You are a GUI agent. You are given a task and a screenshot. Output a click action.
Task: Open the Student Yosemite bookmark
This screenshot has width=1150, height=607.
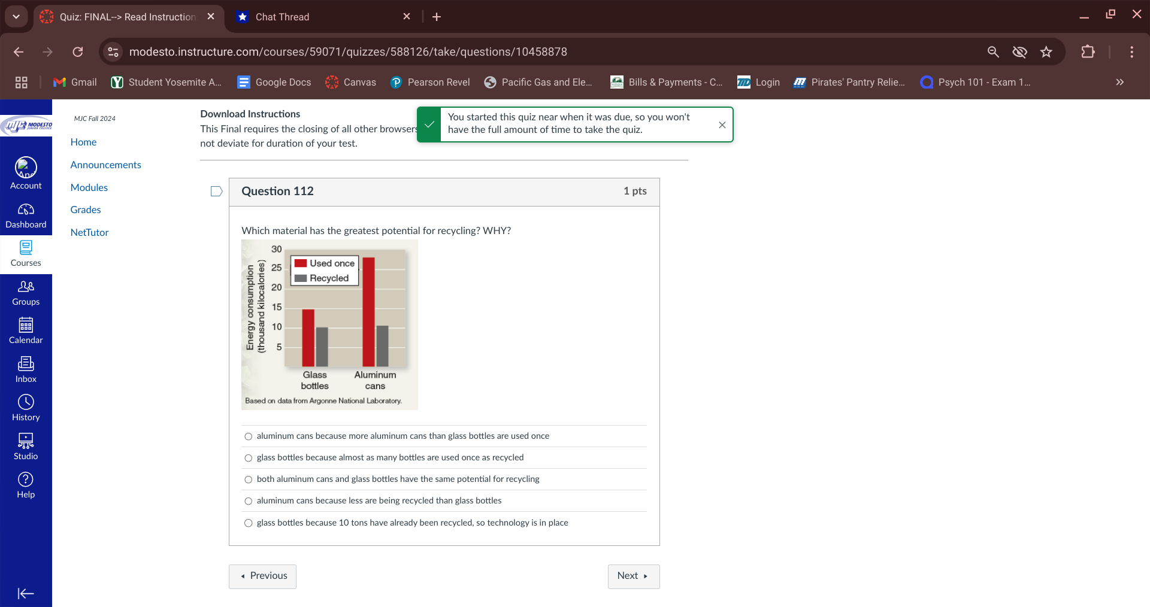(x=167, y=83)
